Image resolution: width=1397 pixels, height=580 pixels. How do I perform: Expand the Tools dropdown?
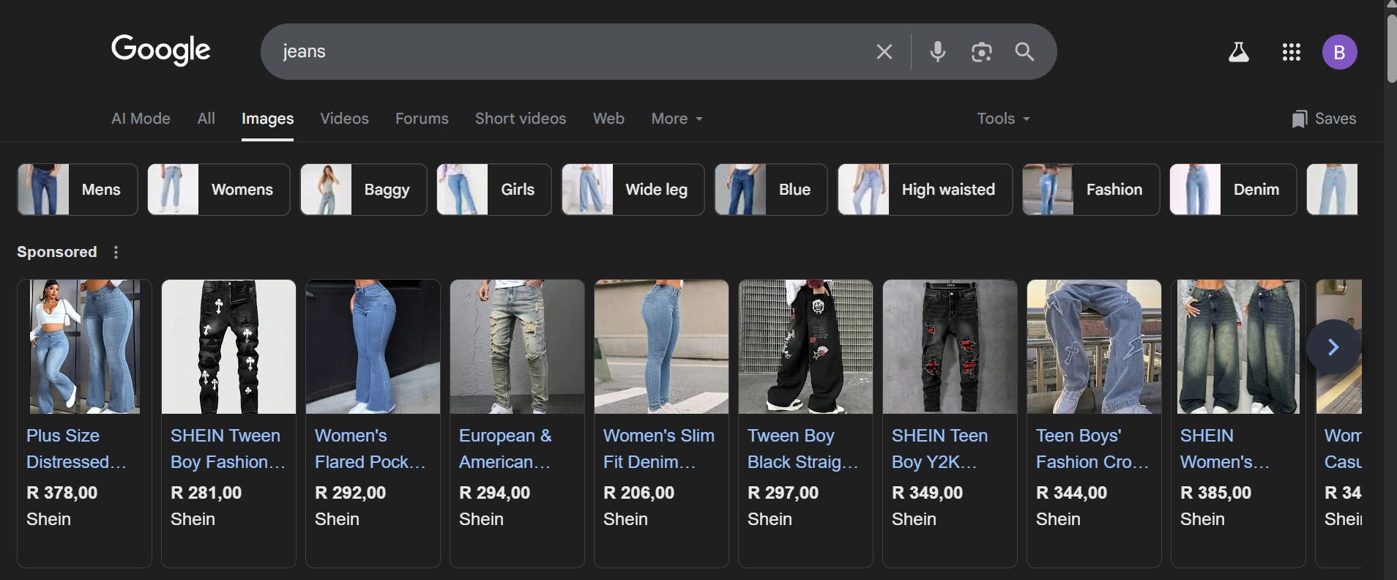tap(1003, 119)
